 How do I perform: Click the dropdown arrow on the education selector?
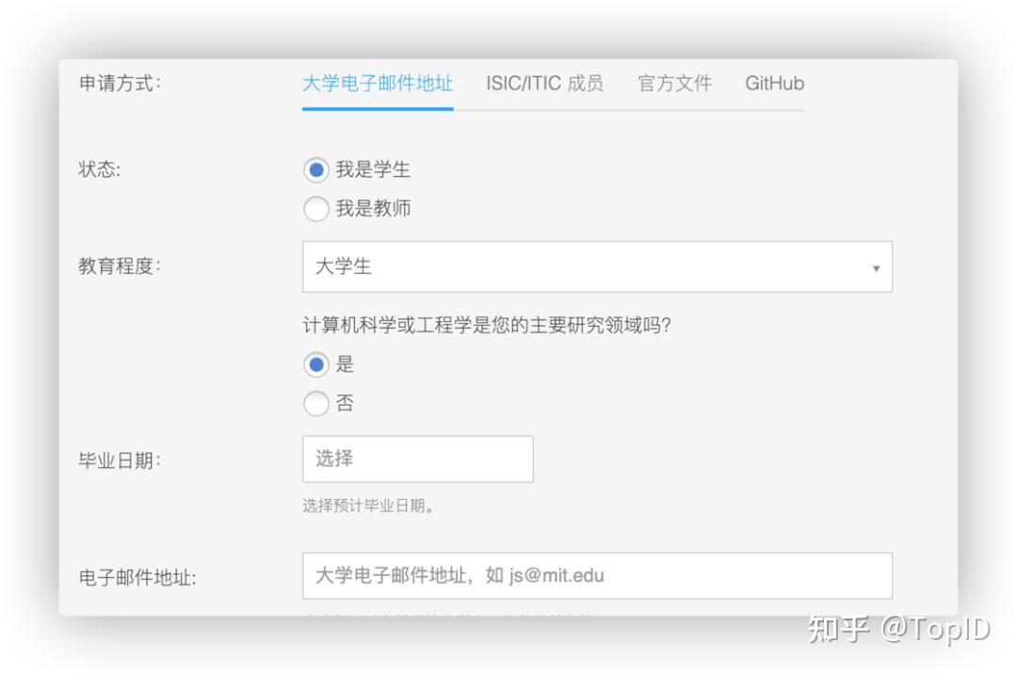[877, 267]
